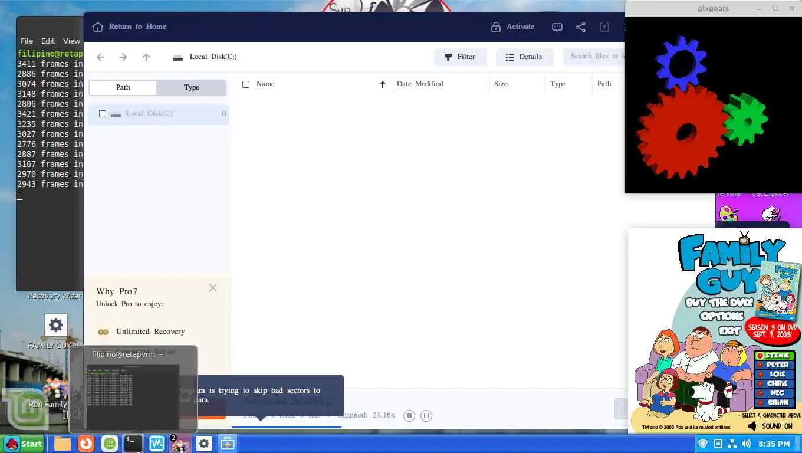Pause the scan with pause button
Viewport: 802px width, 453px height.
[x=426, y=416]
